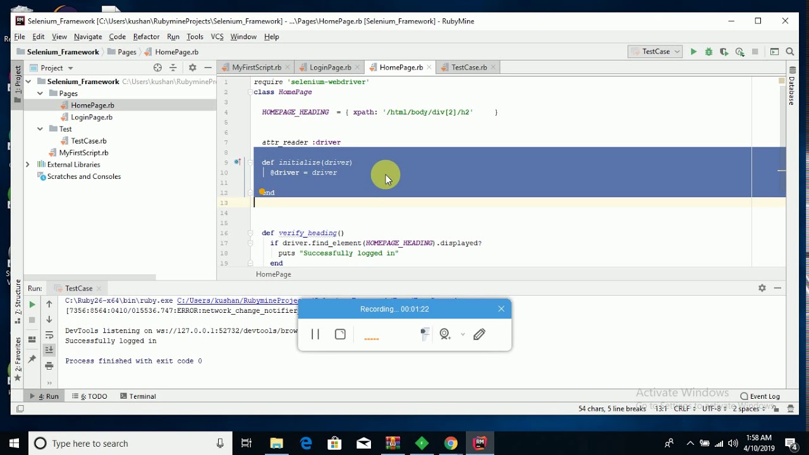
Task: Expand External Libraries
Action: click(x=28, y=164)
